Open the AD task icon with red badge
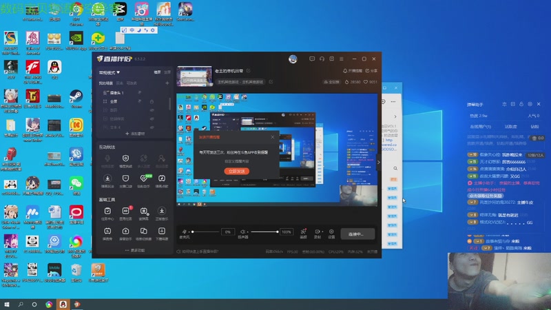 tap(125, 211)
